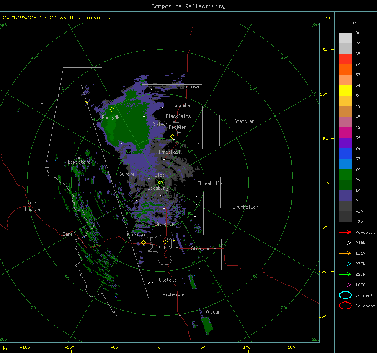Click the Airdrie city label
The width and height of the screenshot is (377, 353).
165,224
